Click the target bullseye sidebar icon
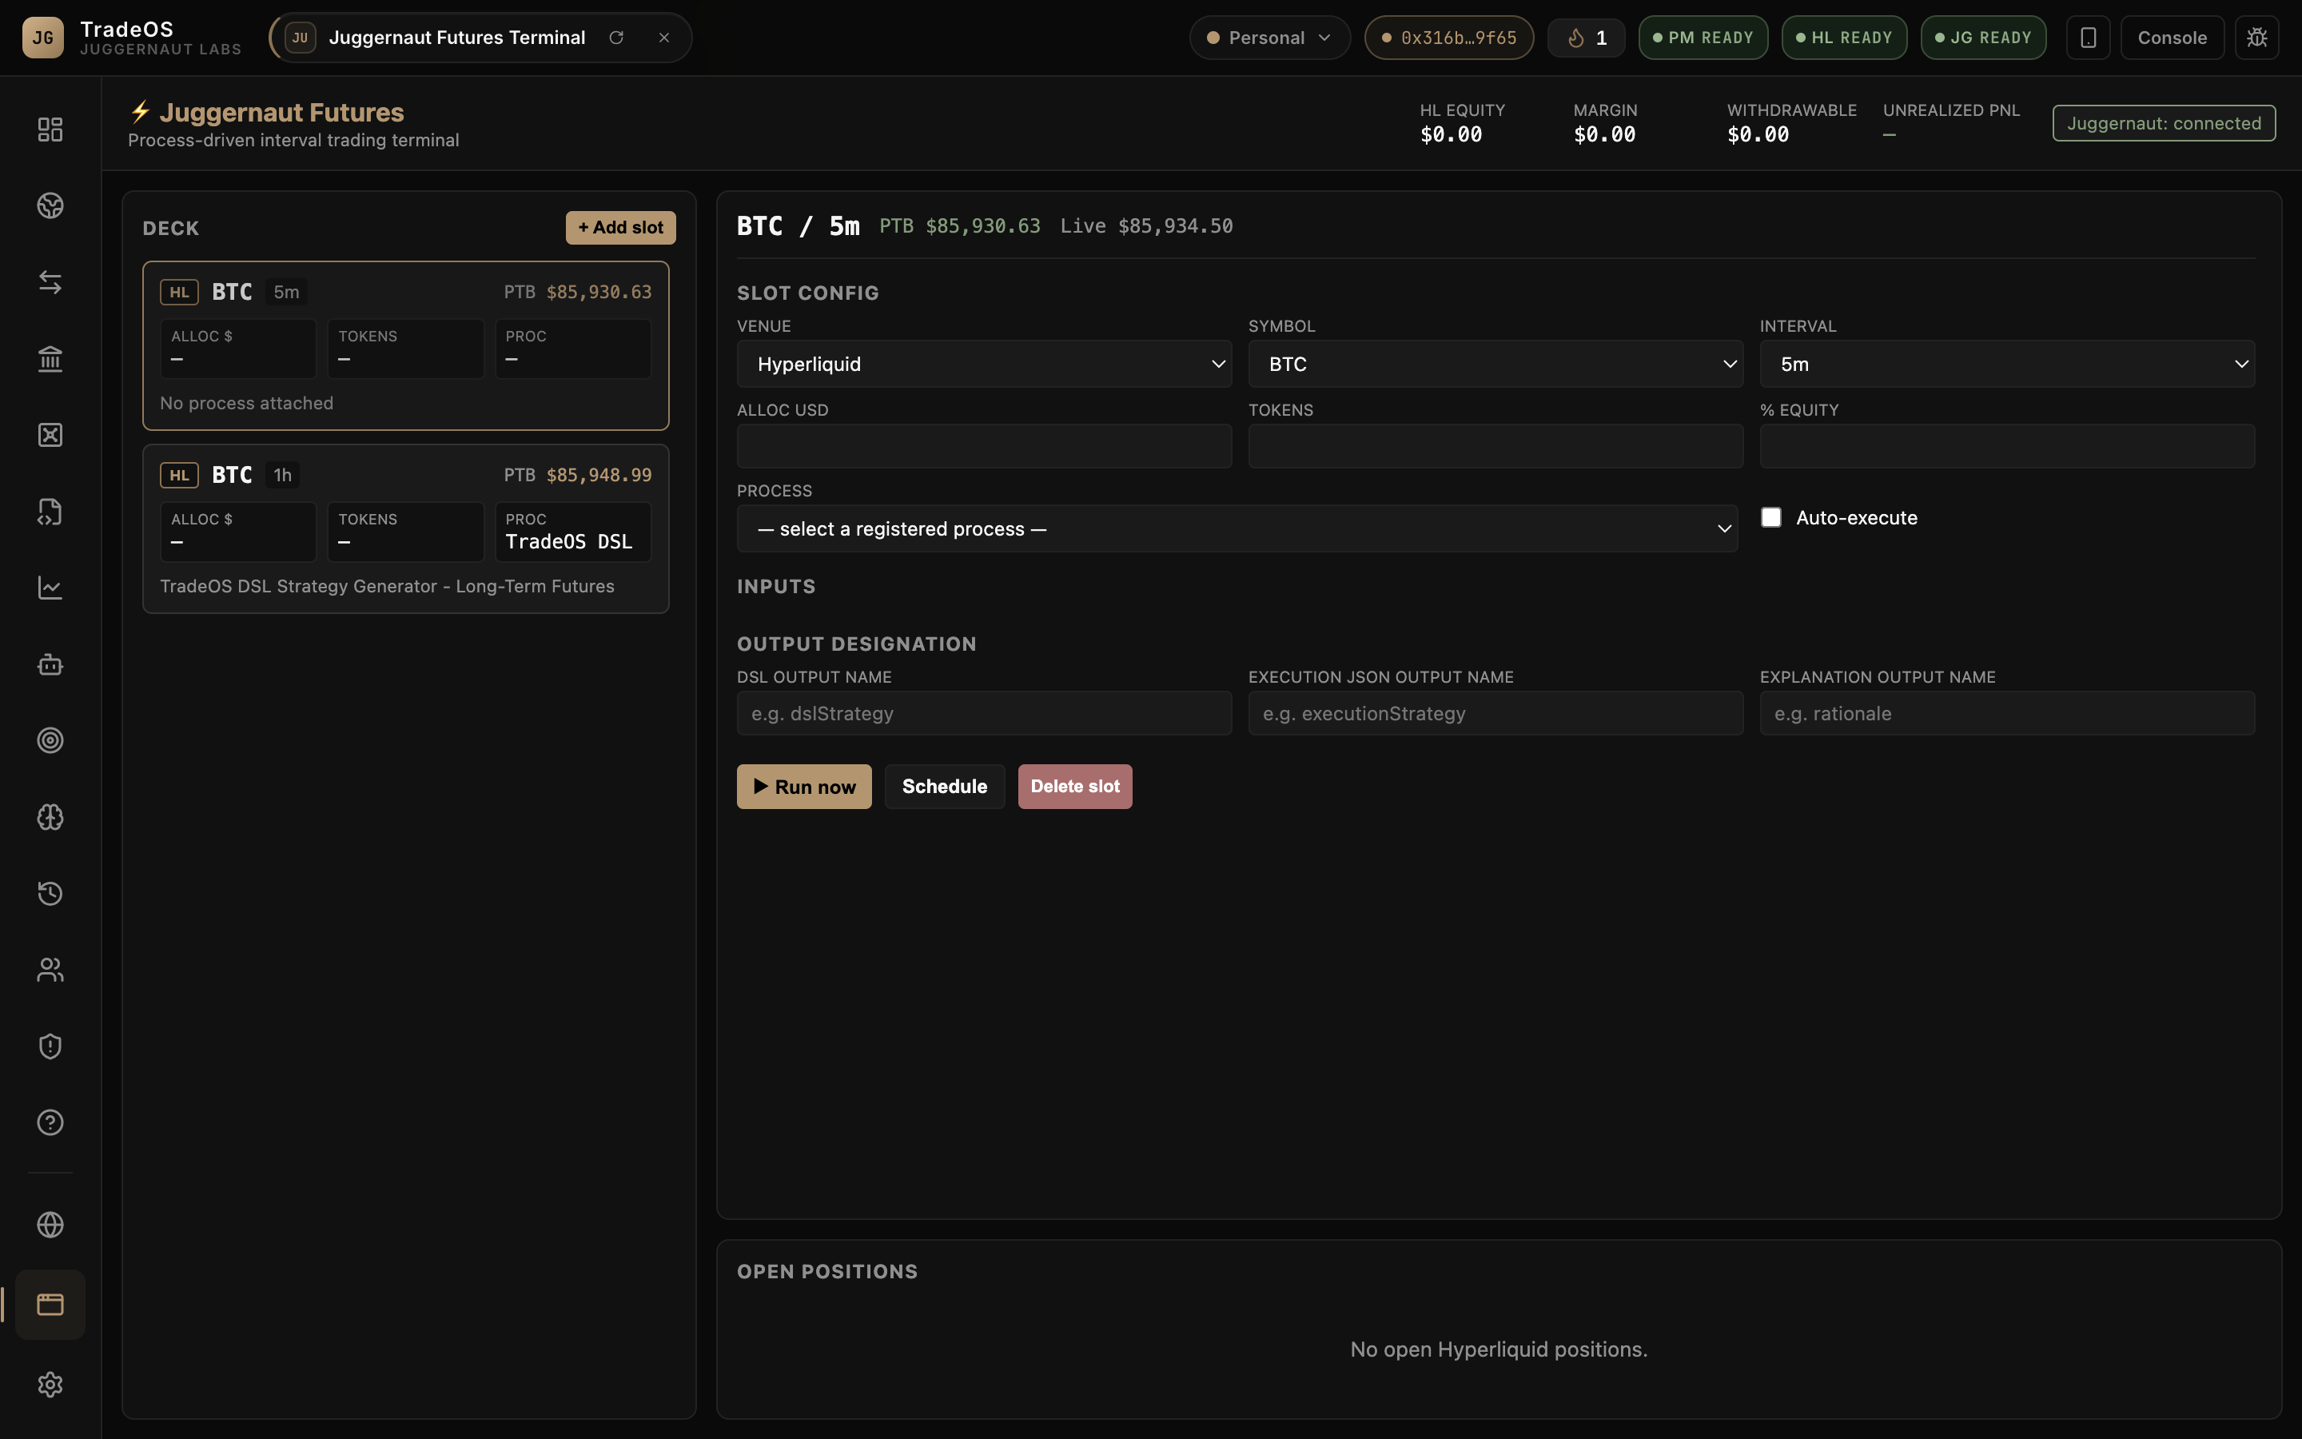Image resolution: width=2302 pixels, height=1439 pixels. 50,740
